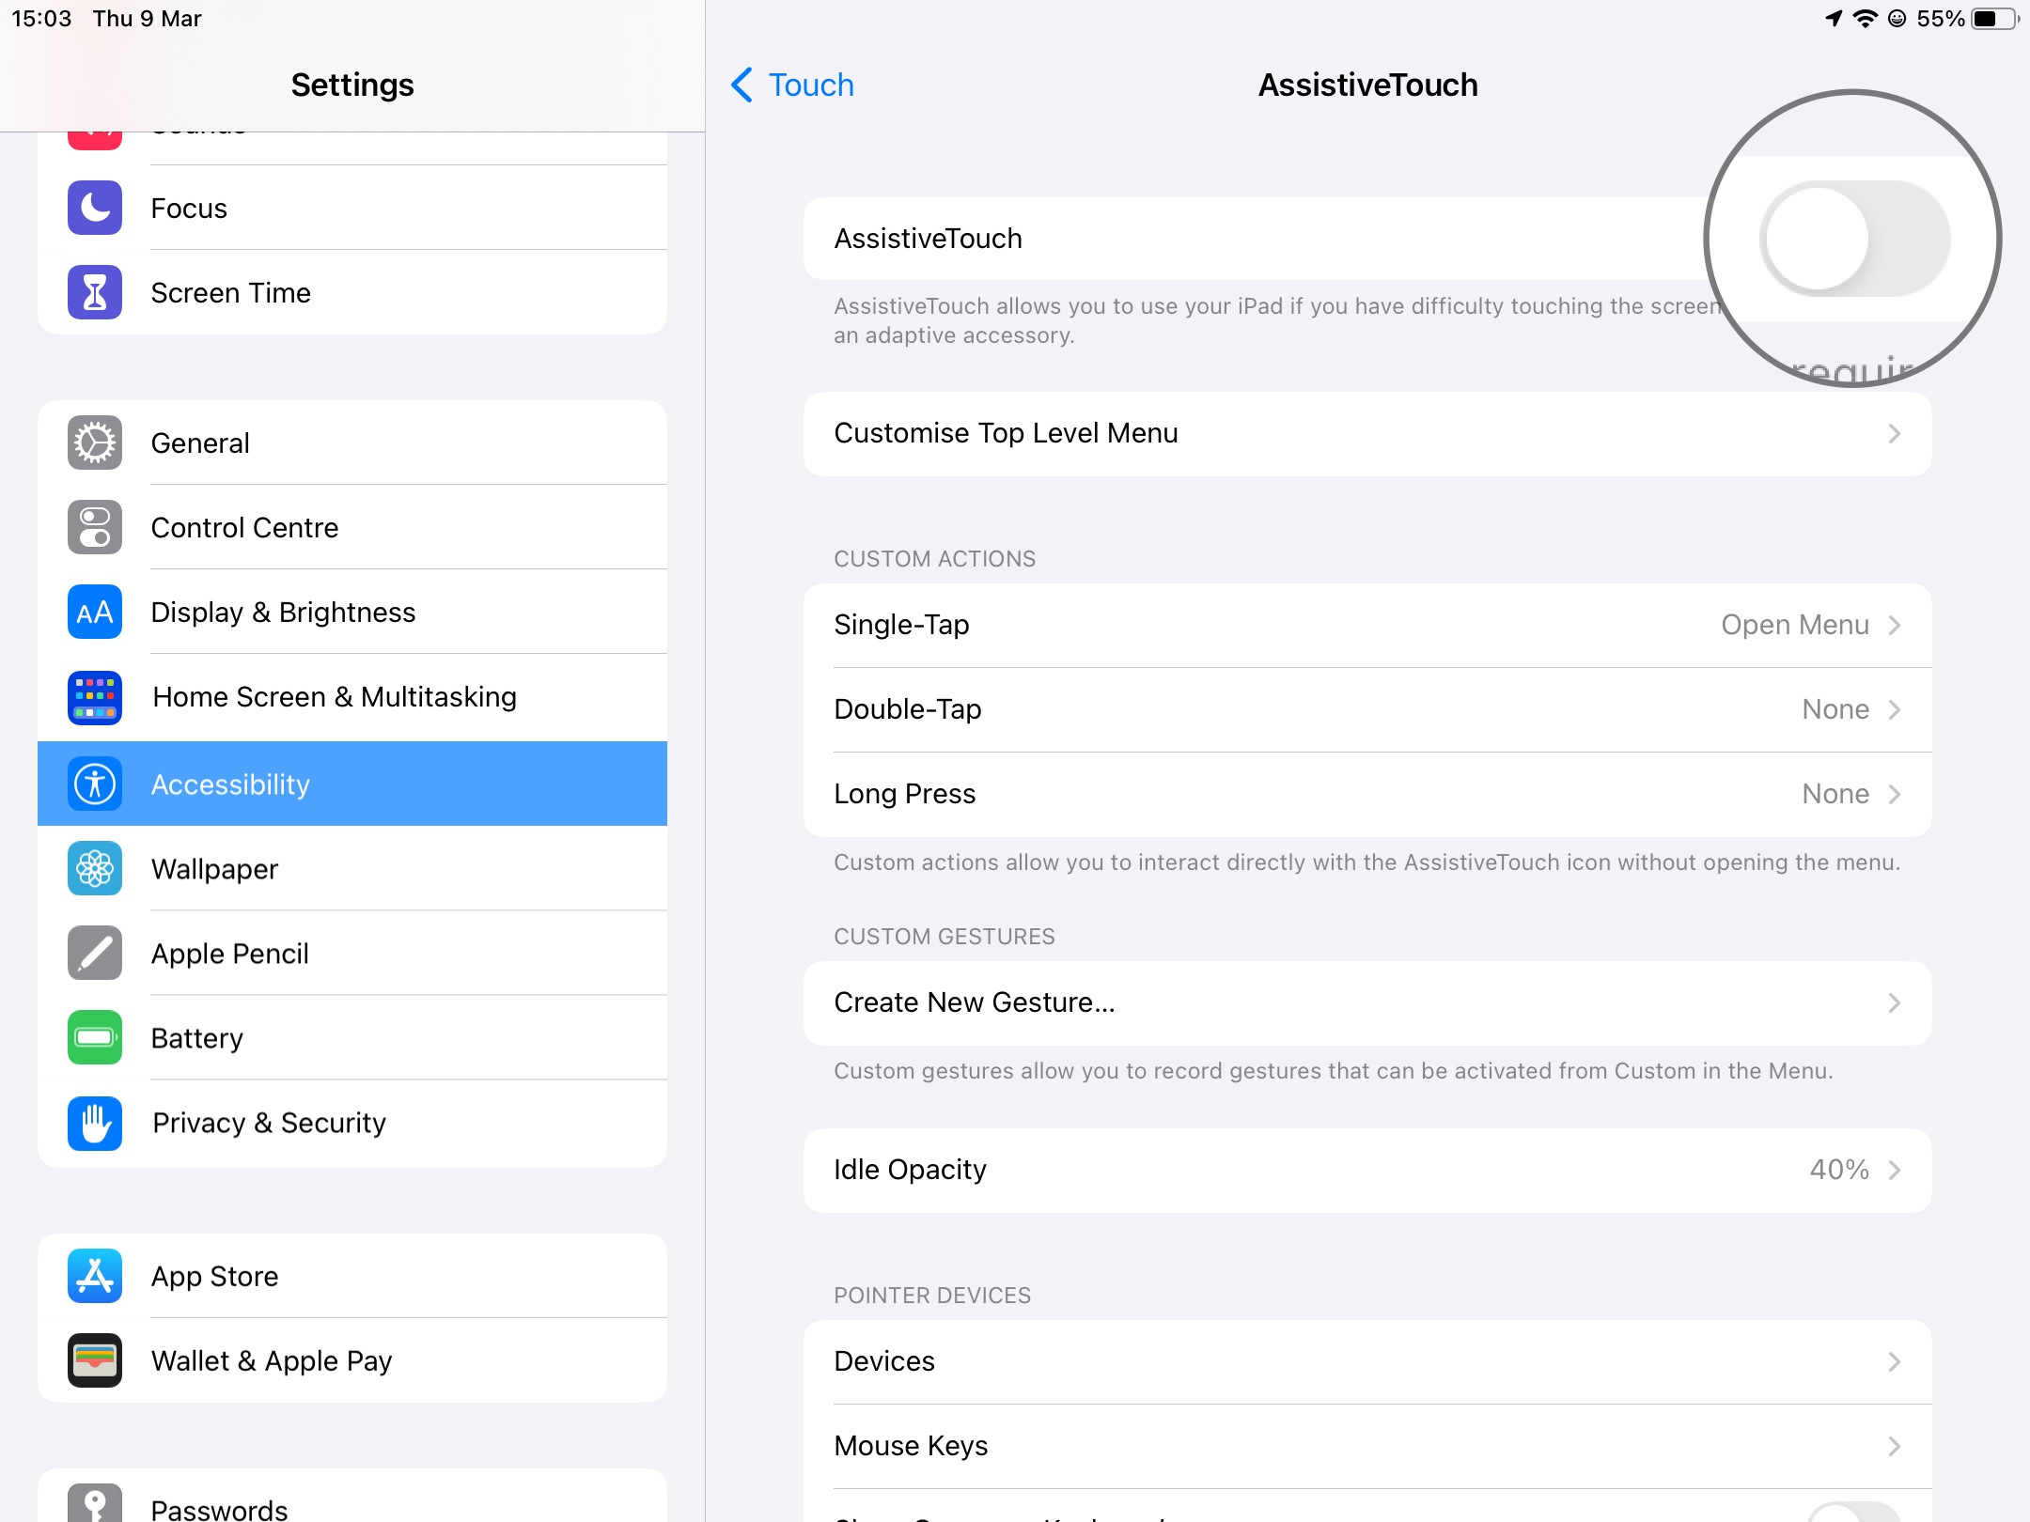Viewport: 2030px width, 1522px height.
Task: Tap the Apple Pencil icon in sidebar
Action: click(x=94, y=953)
